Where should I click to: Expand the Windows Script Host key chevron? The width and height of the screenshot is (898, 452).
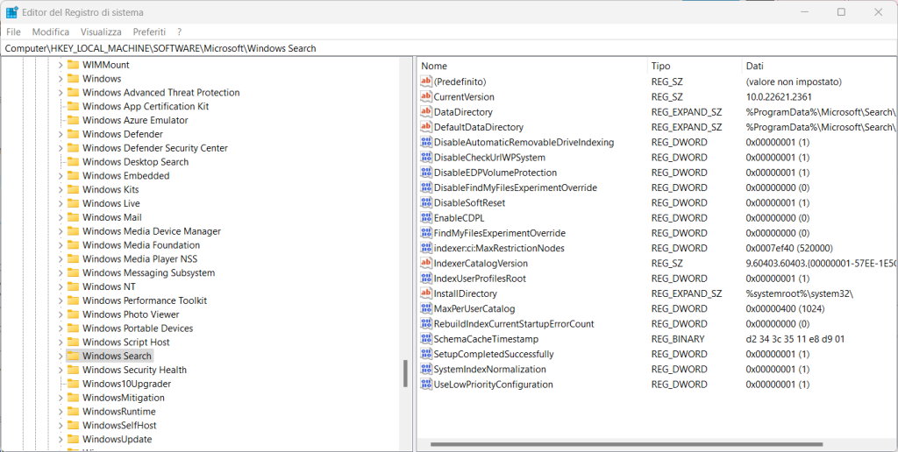point(61,343)
